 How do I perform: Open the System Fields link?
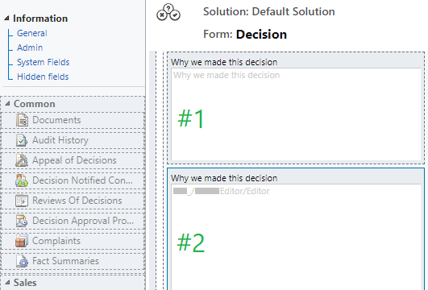44,62
